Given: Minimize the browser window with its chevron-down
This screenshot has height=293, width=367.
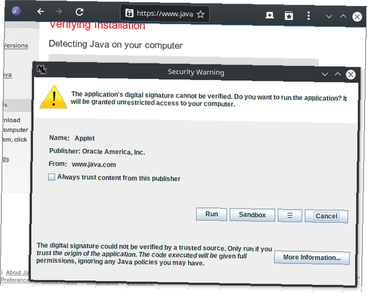Looking at the screenshot, I should (x=329, y=17).
